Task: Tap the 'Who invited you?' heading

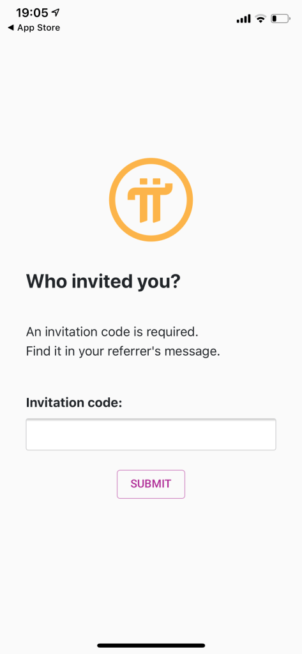Action: [x=103, y=282]
